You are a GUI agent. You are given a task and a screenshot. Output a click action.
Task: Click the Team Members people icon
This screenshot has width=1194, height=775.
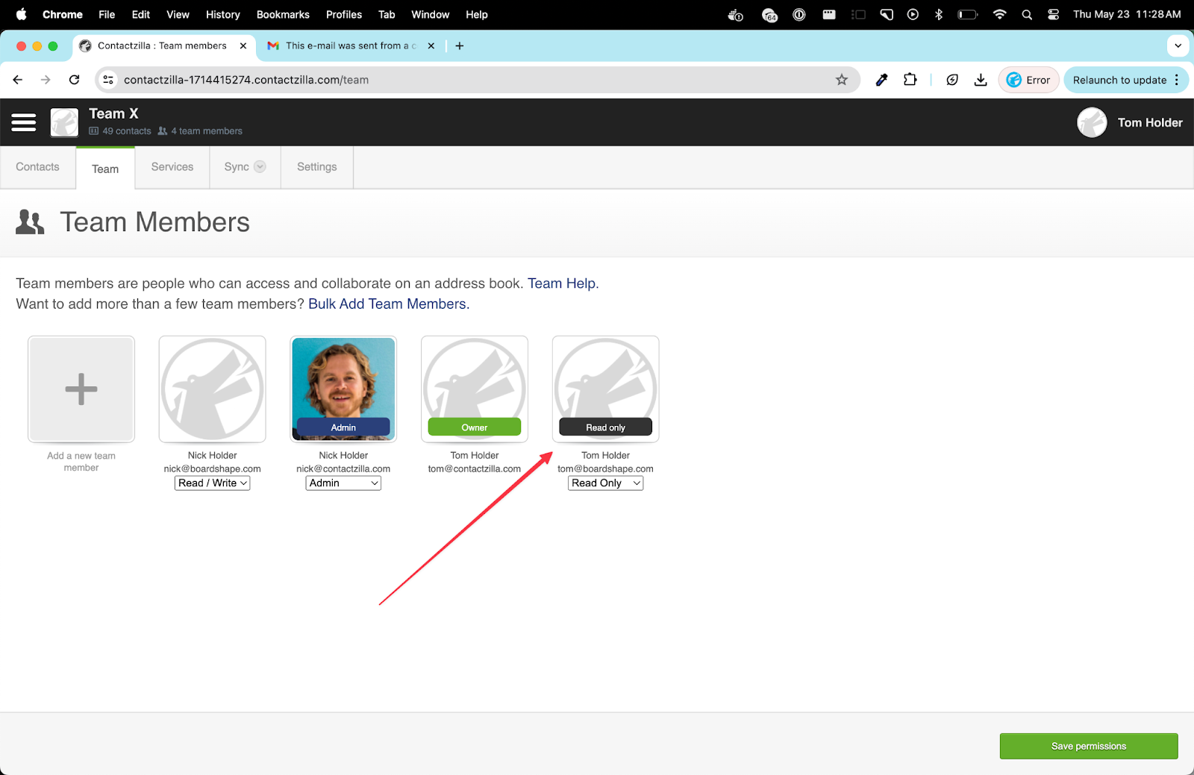click(30, 222)
